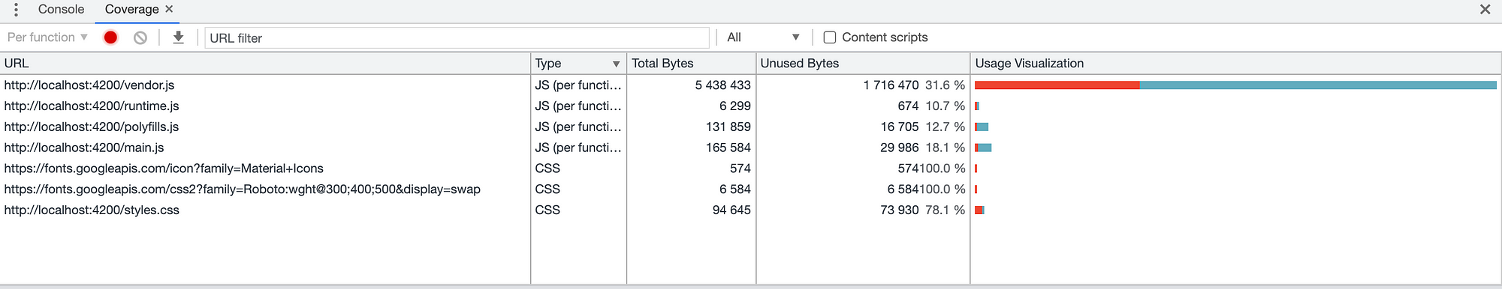The height and width of the screenshot is (289, 1502).
Task: Click the vendor.js usage visualization bar
Action: click(x=1235, y=85)
